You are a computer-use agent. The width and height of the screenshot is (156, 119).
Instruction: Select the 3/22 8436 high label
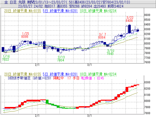(129, 19)
